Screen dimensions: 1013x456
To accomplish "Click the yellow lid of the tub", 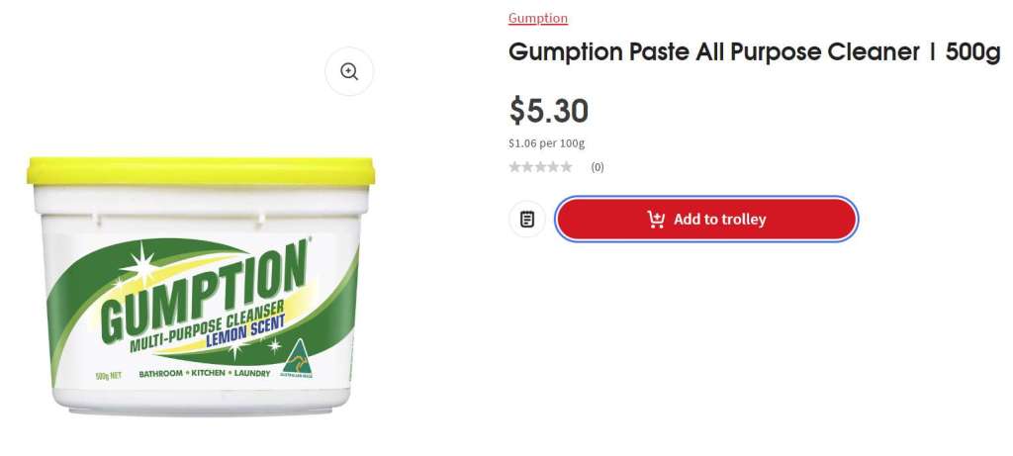I will tap(201, 171).
